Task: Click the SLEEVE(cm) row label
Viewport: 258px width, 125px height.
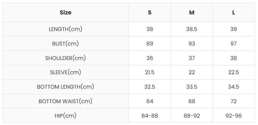Action: point(65,72)
